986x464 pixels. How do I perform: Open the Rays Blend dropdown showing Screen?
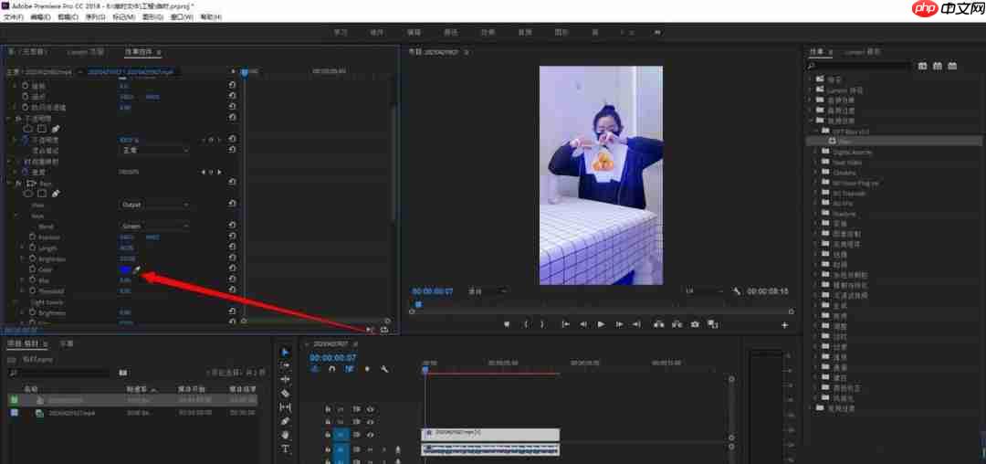154,226
